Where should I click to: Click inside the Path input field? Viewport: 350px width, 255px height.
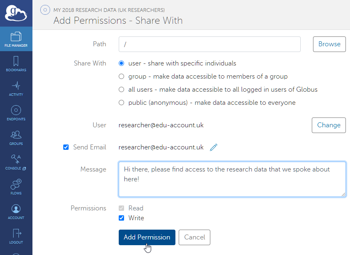click(x=210, y=44)
